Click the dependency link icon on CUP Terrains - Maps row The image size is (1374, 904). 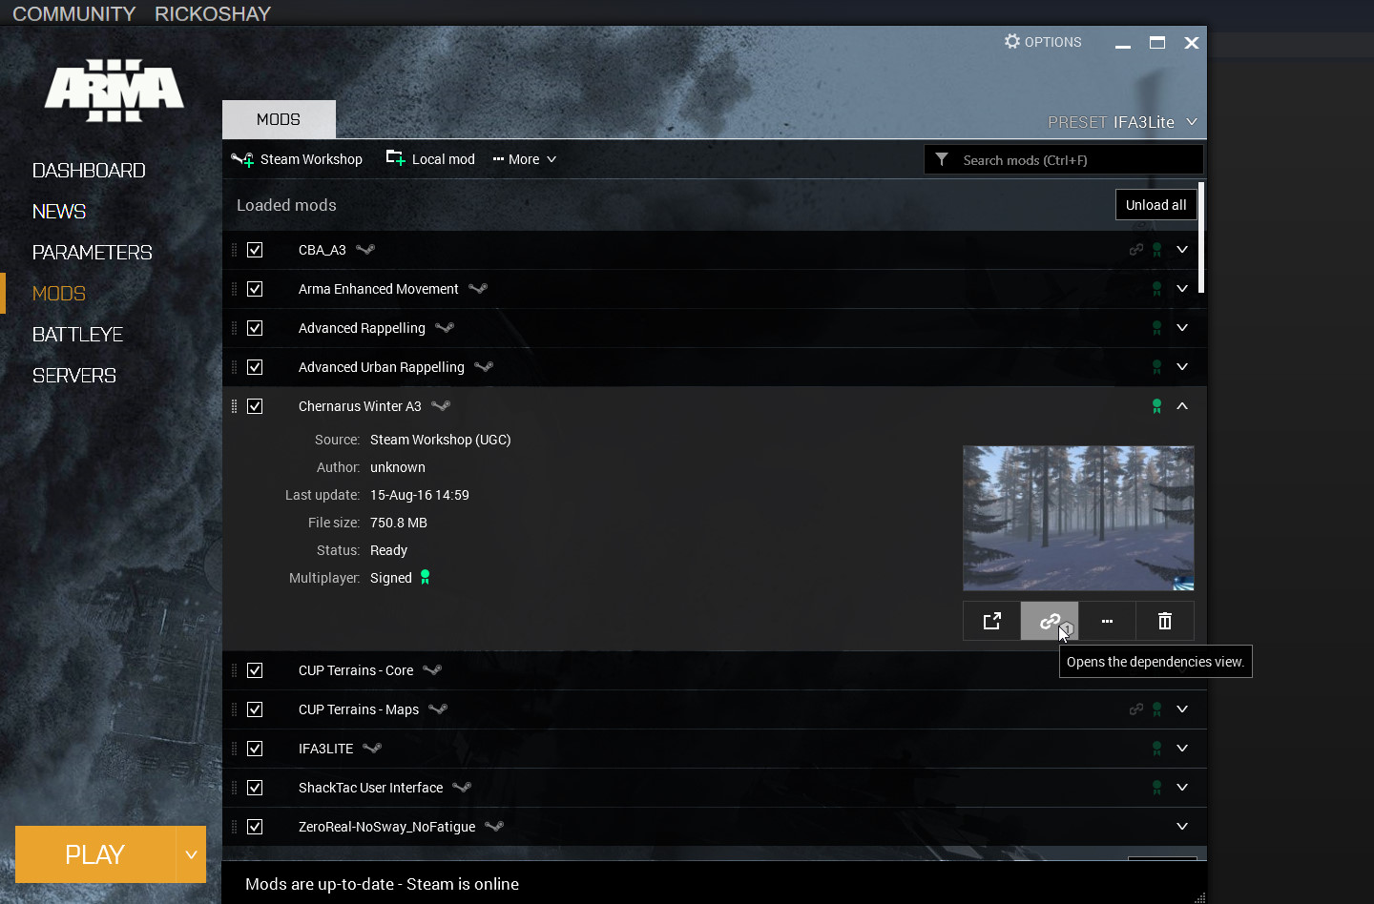click(1135, 709)
